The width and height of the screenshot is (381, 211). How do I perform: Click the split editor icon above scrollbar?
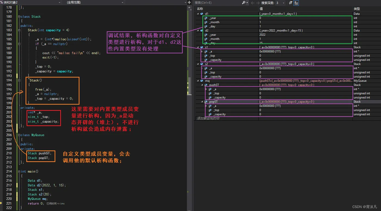189,2
